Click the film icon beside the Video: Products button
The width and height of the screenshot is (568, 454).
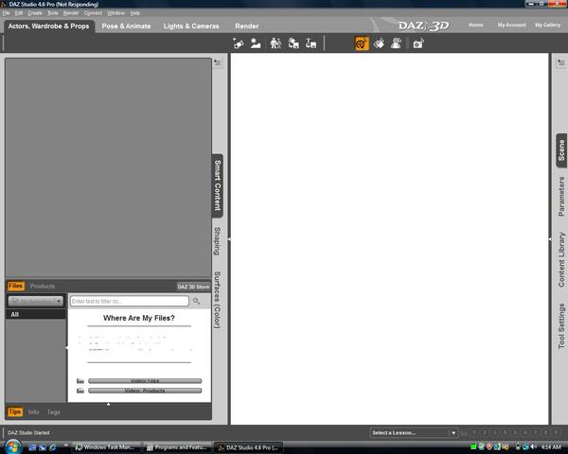pos(80,391)
